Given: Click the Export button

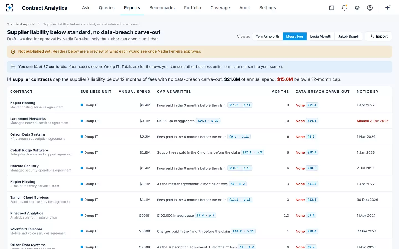Looking at the screenshot, I should tap(378, 36).
